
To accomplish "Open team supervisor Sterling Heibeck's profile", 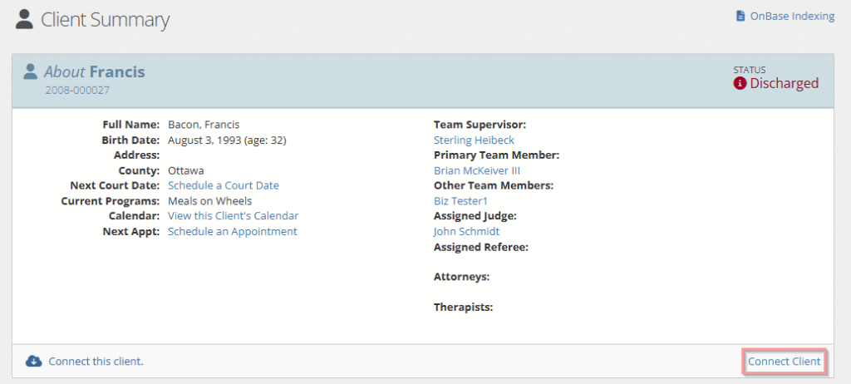I will (x=474, y=140).
